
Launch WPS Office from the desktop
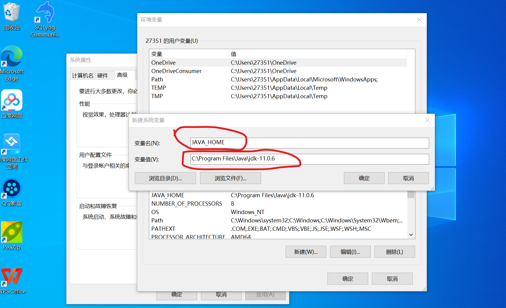12,281
